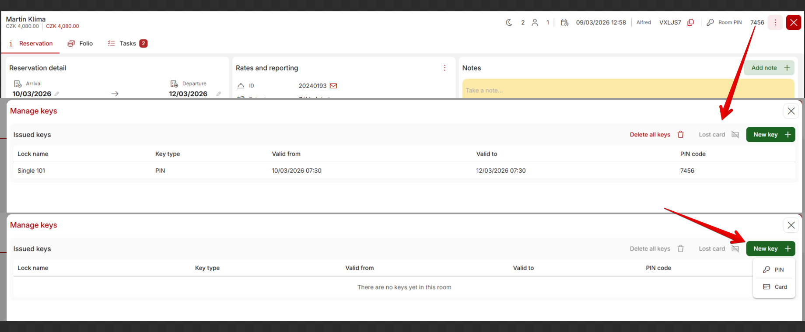The image size is (805, 332).
Task: Copy the VXLJS7 confirmation code
Action: coord(690,22)
